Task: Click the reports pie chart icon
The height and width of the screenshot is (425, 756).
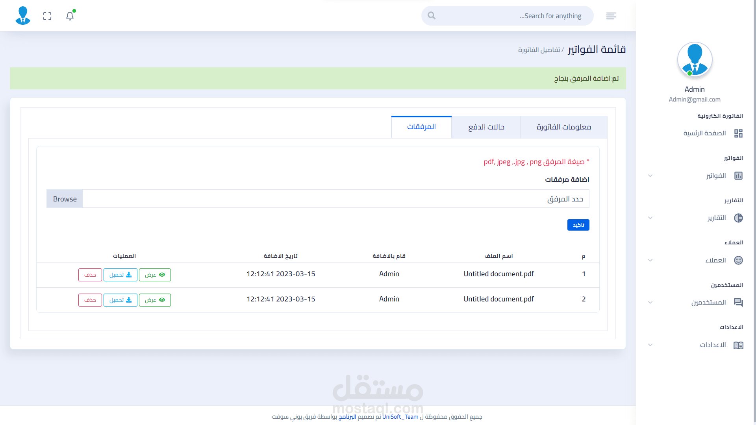Action: point(738,218)
